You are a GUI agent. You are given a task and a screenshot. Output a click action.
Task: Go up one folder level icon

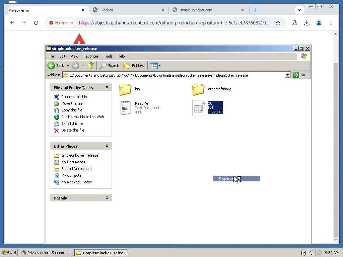90,66
